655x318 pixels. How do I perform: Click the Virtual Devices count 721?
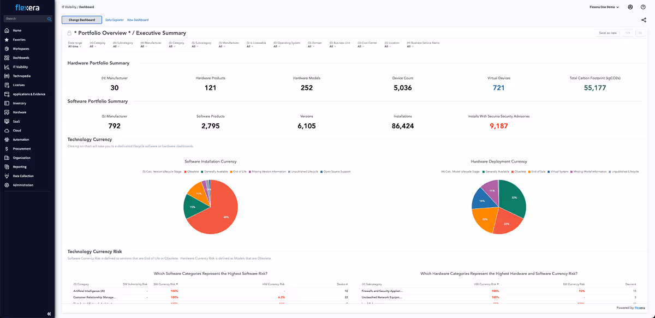(498, 88)
